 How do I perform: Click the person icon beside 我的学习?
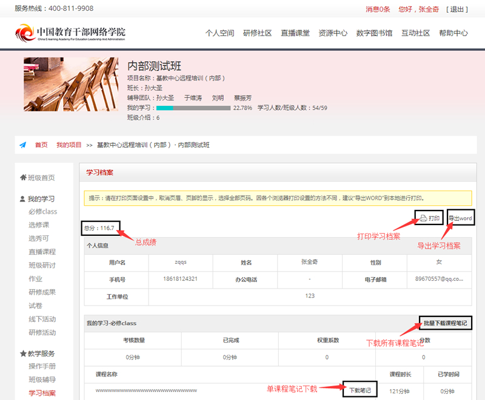(x=23, y=199)
